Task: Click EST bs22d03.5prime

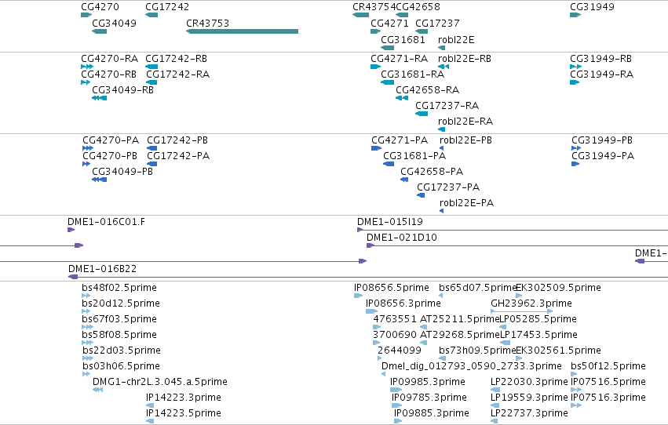Action: pyautogui.click(x=122, y=351)
